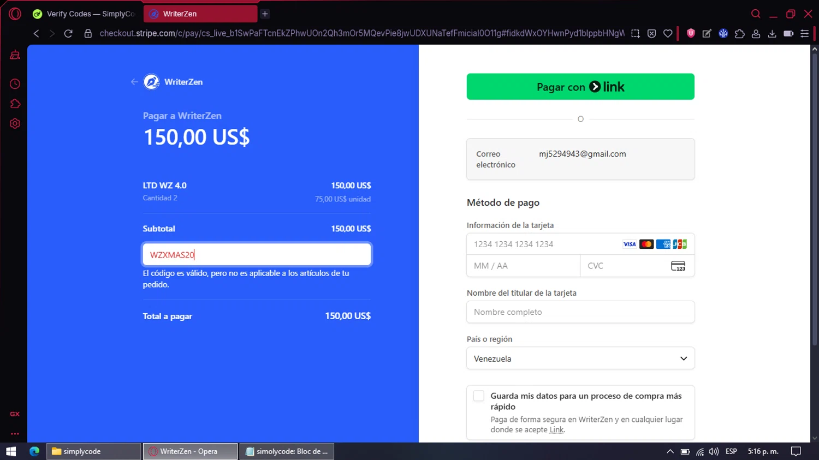Image resolution: width=819 pixels, height=460 pixels.
Task: Open network status in the tray
Action: pos(699,451)
